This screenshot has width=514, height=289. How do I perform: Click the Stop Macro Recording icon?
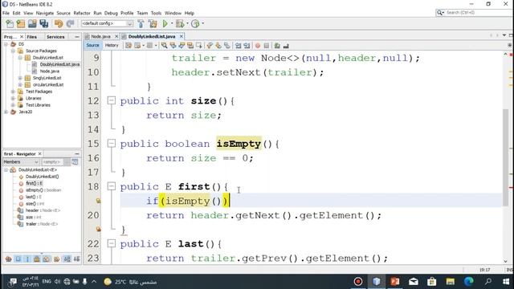click(267, 46)
